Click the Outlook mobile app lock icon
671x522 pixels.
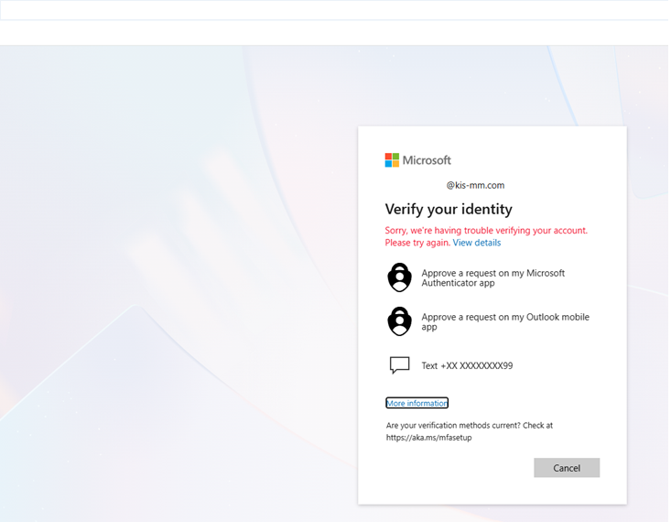tap(399, 321)
